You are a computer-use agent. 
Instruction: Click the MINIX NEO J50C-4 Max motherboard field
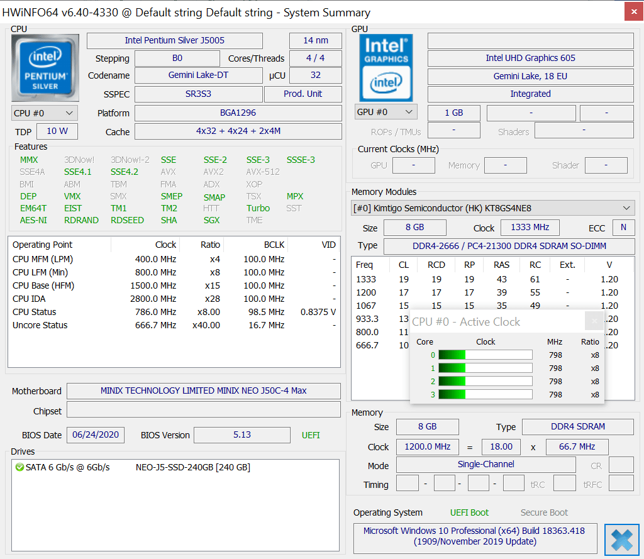coord(203,390)
